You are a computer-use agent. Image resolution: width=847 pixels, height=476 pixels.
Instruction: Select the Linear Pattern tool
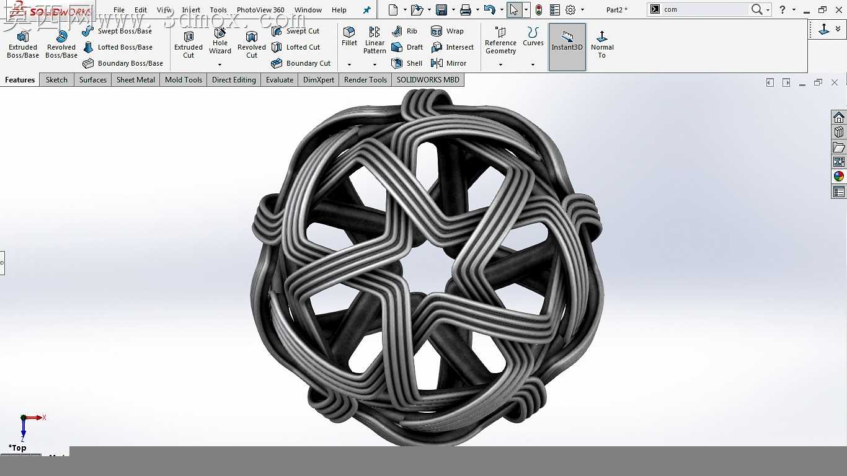(x=375, y=40)
